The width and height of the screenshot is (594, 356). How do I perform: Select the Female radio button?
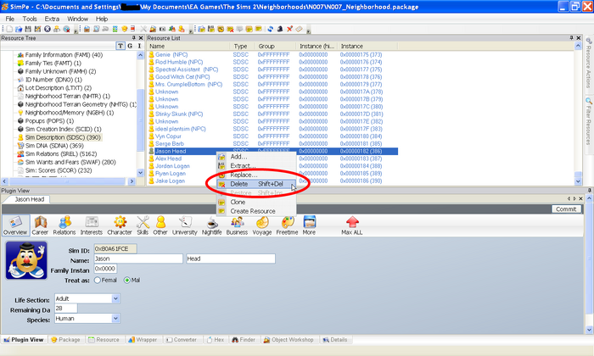point(98,281)
